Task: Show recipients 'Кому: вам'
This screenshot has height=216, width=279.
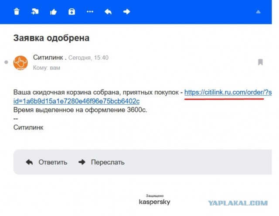Action: click(x=47, y=68)
